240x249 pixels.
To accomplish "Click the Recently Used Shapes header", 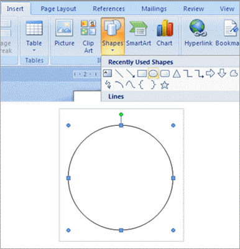I will pos(141,62).
